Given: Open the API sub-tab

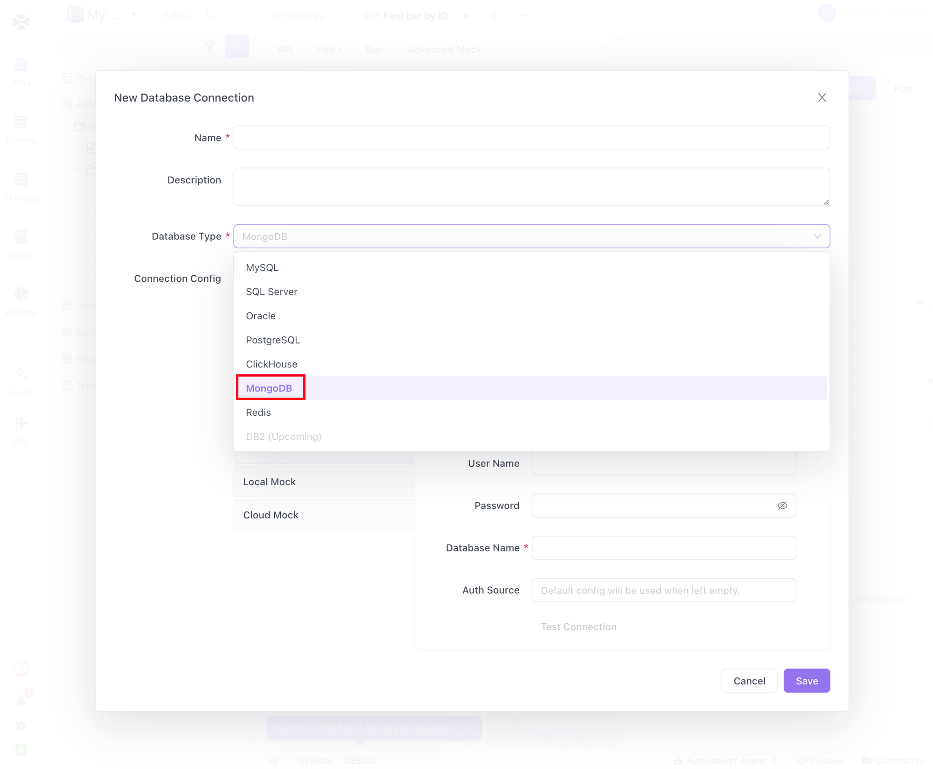Looking at the screenshot, I should 285,49.
